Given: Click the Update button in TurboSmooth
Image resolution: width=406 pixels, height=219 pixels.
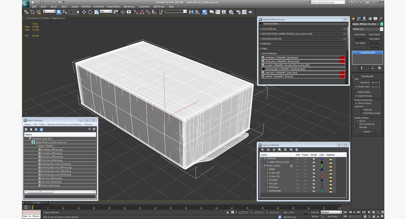Looking at the screenshot, I should [x=367, y=132].
